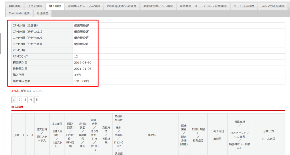Switch to the メール送信履歴 tab
This screenshot has height=155, width=290.
[x=244, y=6]
